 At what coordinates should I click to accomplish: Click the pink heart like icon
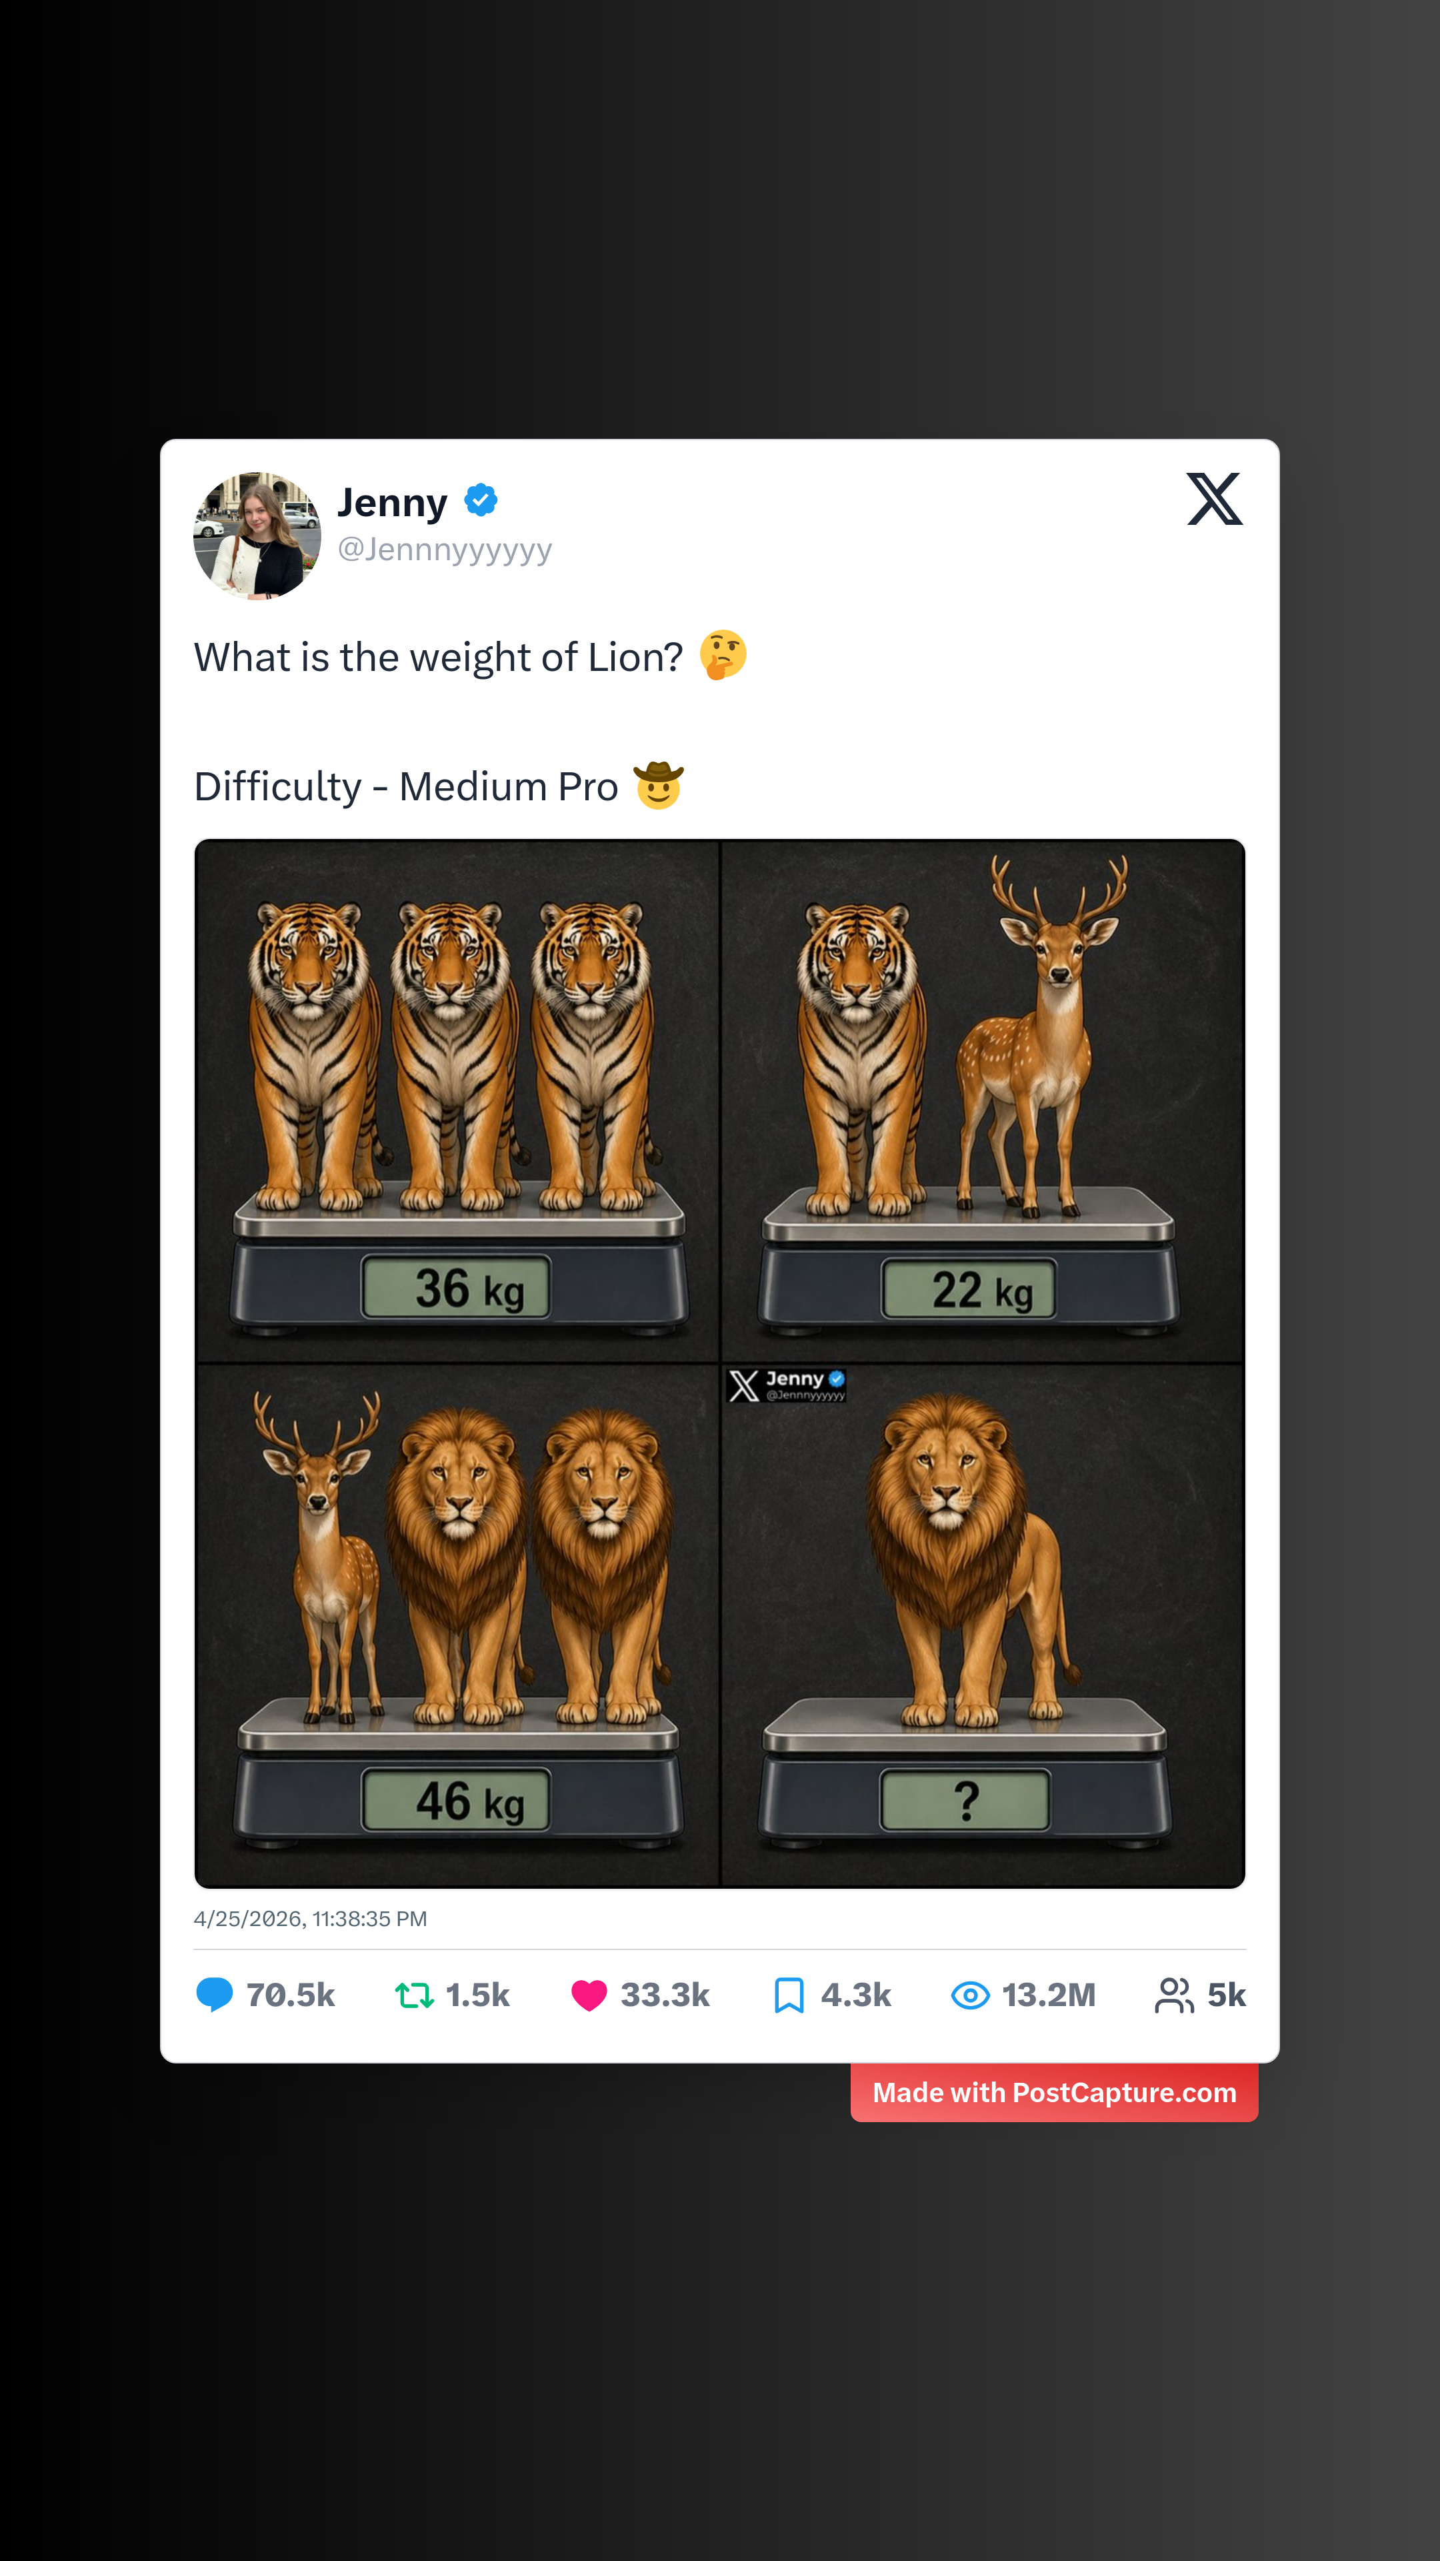coord(588,1994)
